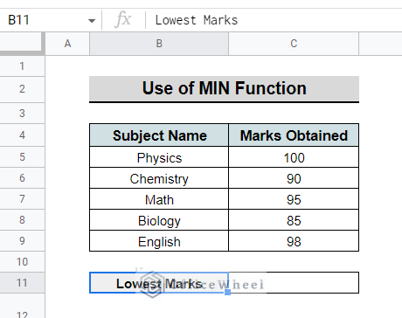
Task: Select row 3 header
Action: click(22, 113)
